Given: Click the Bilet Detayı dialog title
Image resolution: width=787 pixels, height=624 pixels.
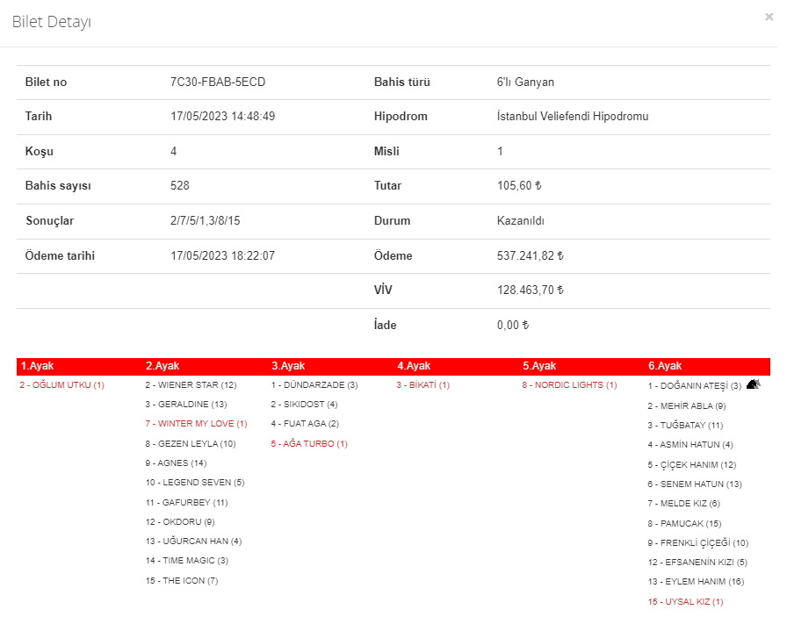Looking at the screenshot, I should coord(52,22).
